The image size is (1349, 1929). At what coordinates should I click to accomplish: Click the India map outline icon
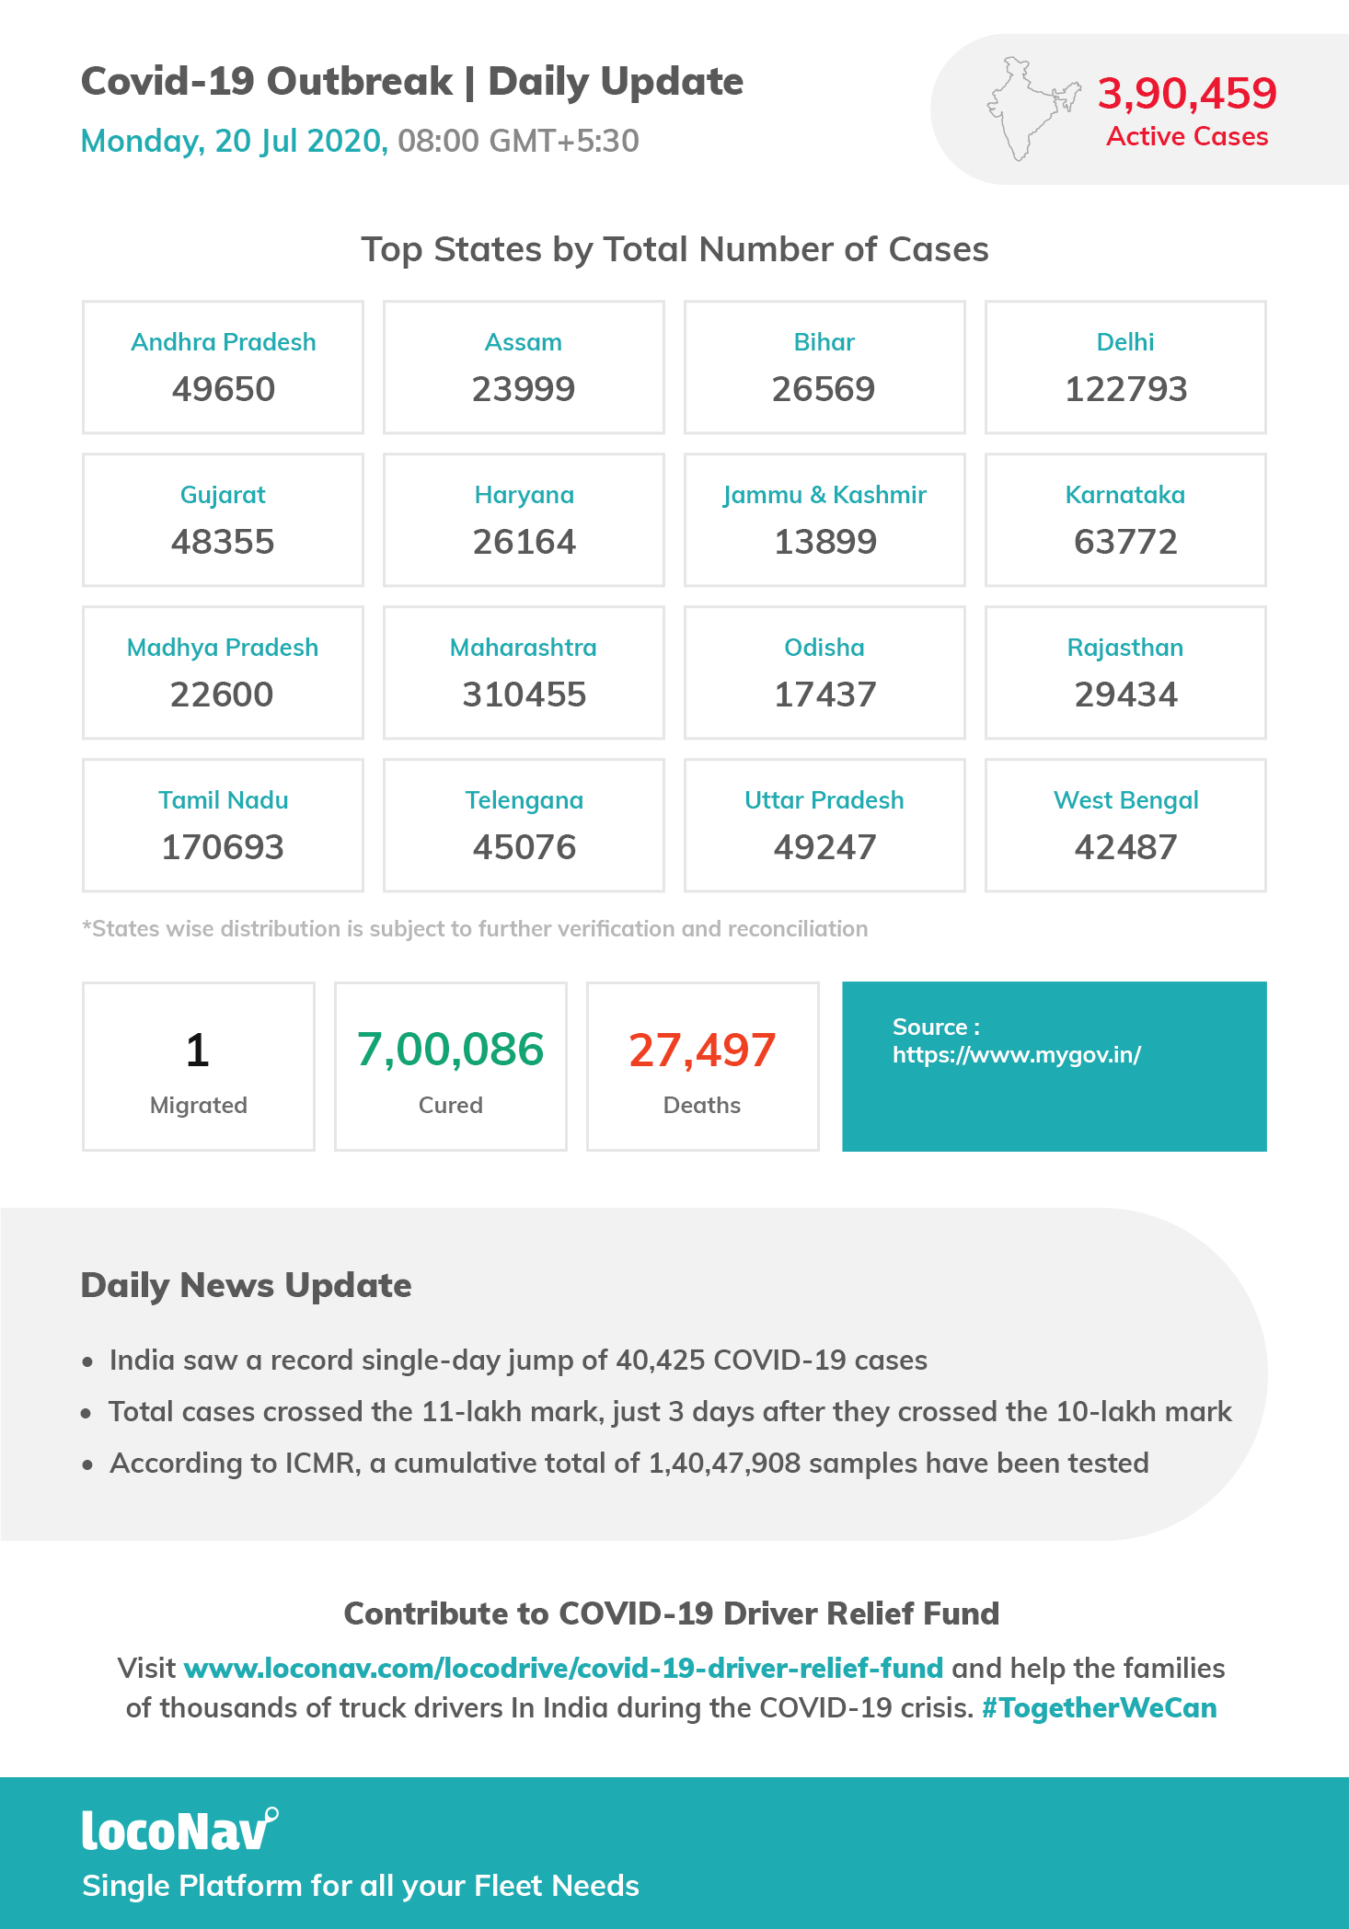coord(1033,109)
